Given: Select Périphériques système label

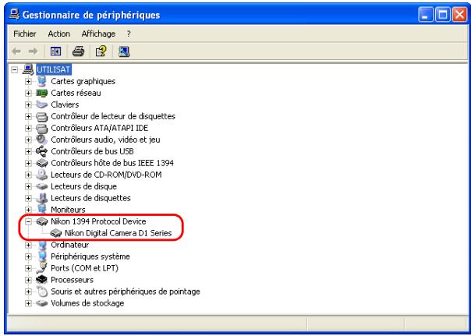Looking at the screenshot, I should click(x=90, y=256).
